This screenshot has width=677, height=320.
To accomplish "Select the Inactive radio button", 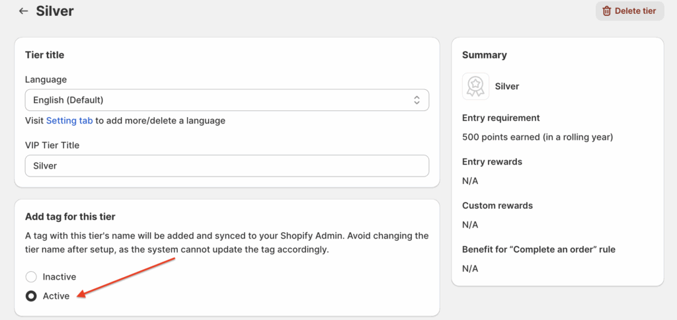I will pyautogui.click(x=31, y=277).
